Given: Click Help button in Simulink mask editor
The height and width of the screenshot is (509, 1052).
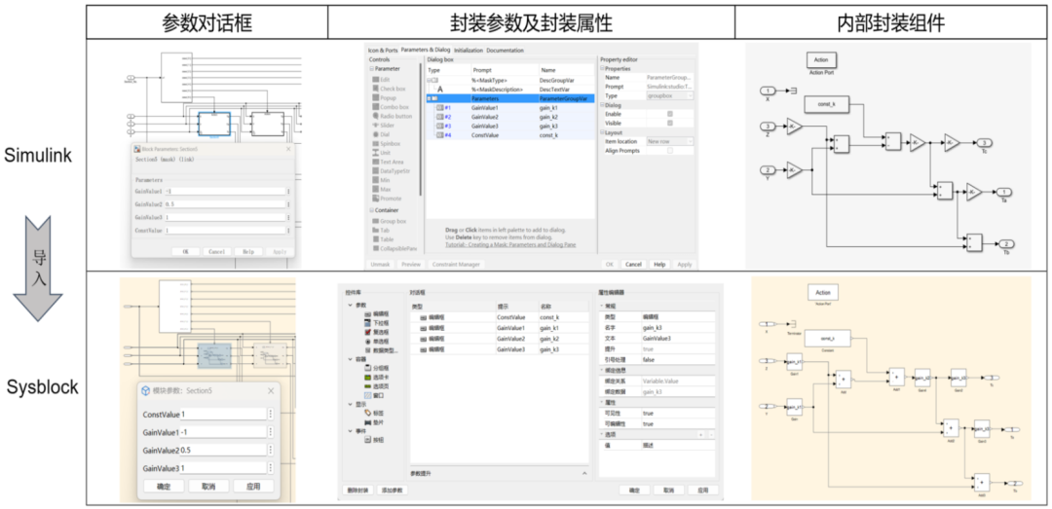Looking at the screenshot, I should click(x=659, y=264).
